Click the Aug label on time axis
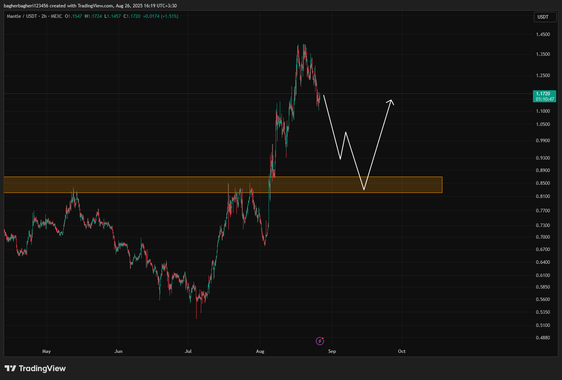 (x=260, y=351)
